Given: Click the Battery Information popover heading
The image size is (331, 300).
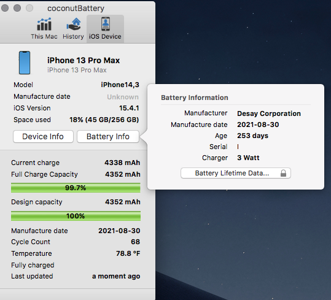Looking at the screenshot, I should pyautogui.click(x=195, y=98).
